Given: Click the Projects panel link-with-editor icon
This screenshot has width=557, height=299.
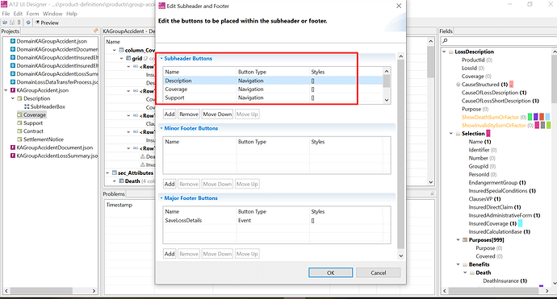Looking at the screenshot, I should [x=95, y=31].
